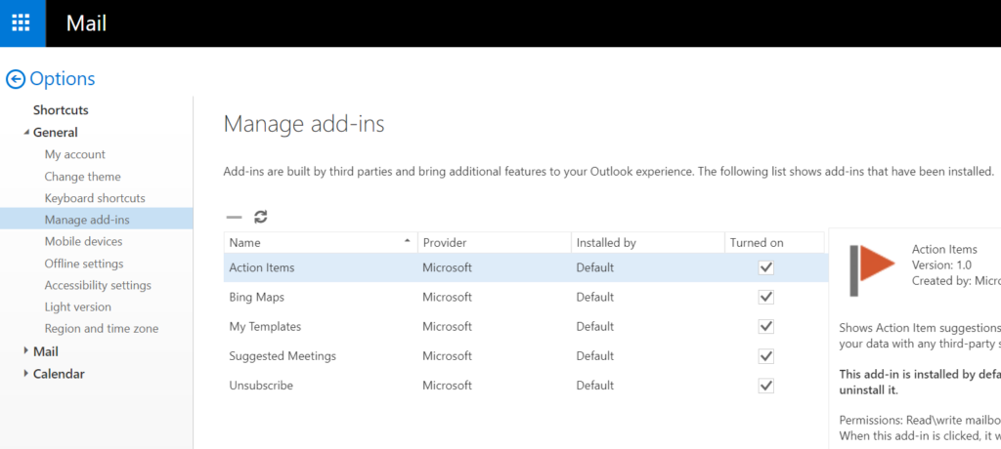Sort by the Name column header
Image resolution: width=1001 pixels, height=449 pixels.
[x=321, y=242]
